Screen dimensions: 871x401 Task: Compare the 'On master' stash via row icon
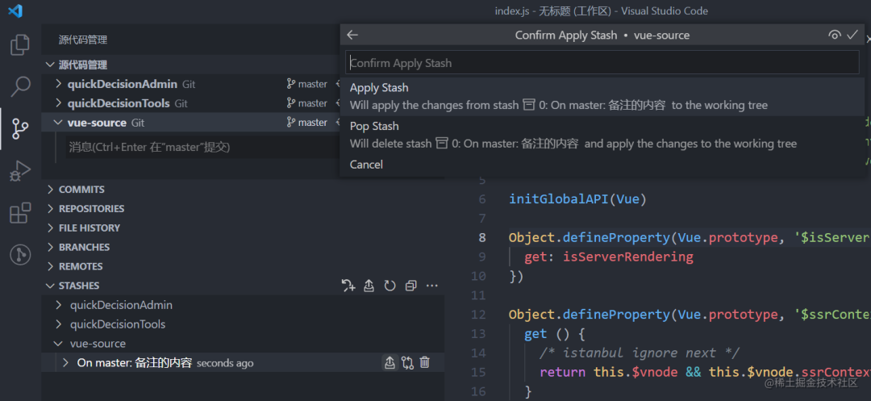click(x=407, y=363)
